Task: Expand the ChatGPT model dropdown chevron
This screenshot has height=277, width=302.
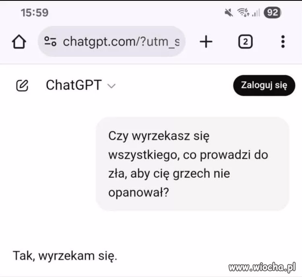Action: click(111, 86)
